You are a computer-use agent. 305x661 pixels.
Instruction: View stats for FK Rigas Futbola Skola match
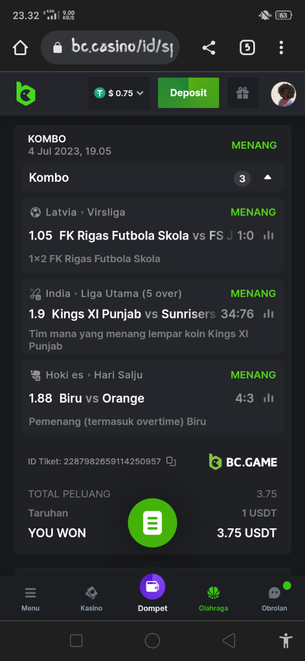pos(269,236)
